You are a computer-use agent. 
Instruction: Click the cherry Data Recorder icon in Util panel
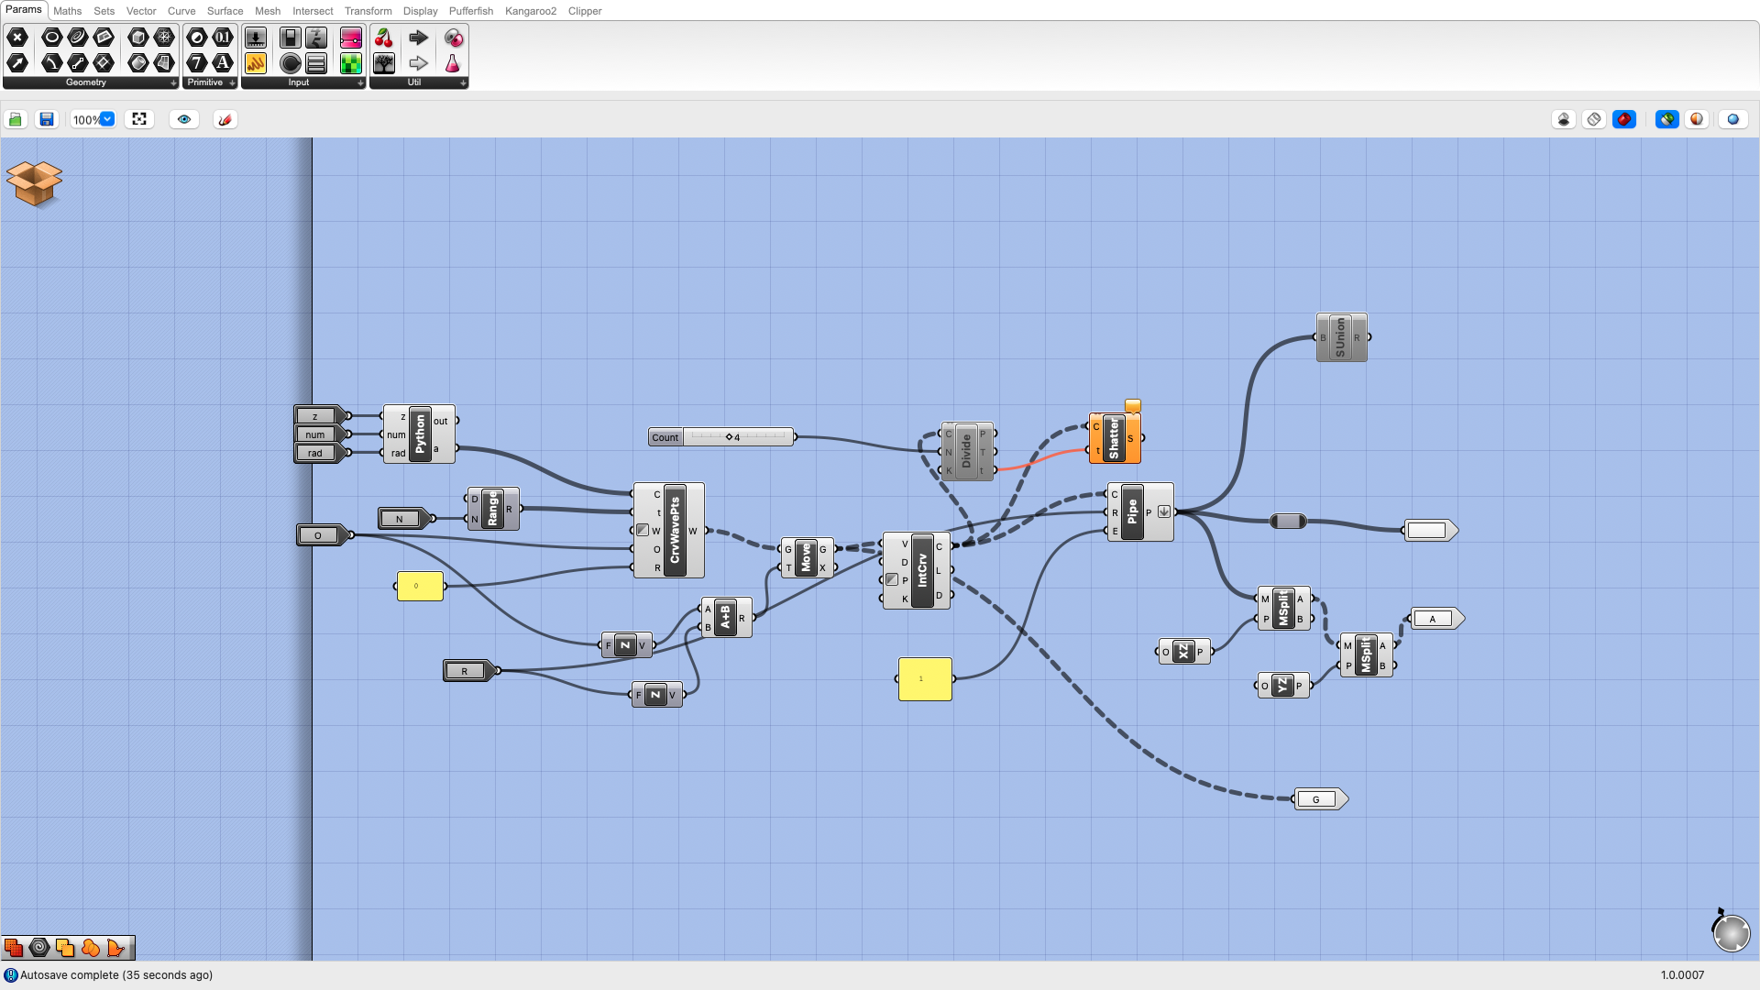click(x=384, y=38)
